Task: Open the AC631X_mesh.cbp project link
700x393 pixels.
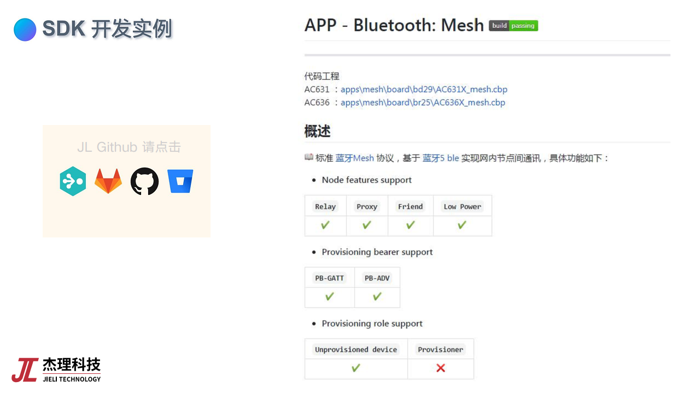Action: [x=424, y=90]
